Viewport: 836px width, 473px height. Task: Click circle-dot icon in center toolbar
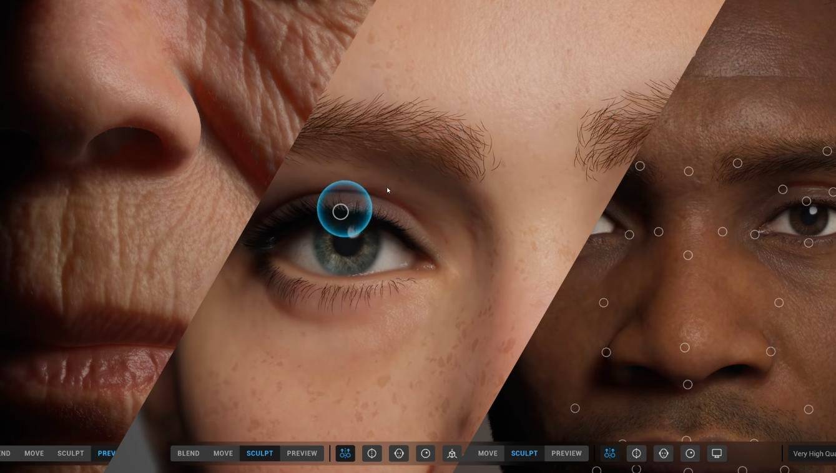point(426,454)
